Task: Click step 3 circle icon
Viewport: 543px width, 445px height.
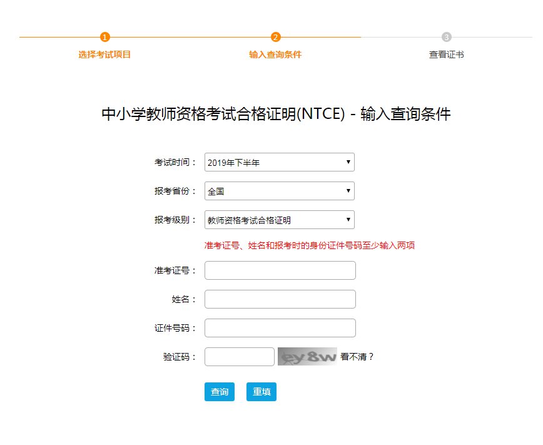Action: 446,37
